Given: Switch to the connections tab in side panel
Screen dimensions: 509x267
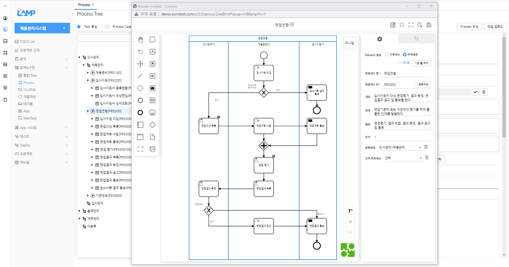Looking at the screenshot, I should coord(416,39).
